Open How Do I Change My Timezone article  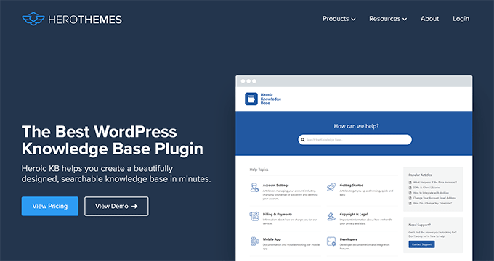click(432, 204)
